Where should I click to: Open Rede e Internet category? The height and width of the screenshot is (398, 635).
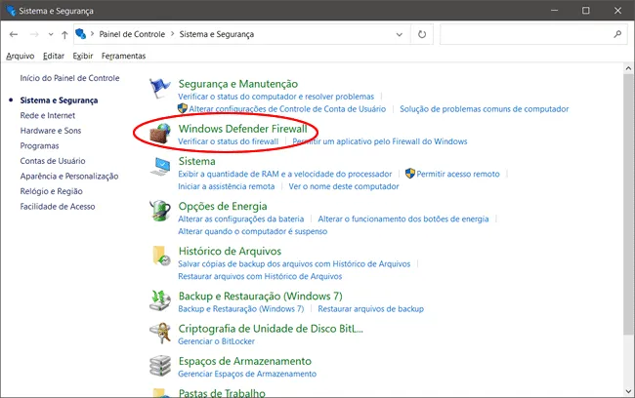click(x=48, y=116)
